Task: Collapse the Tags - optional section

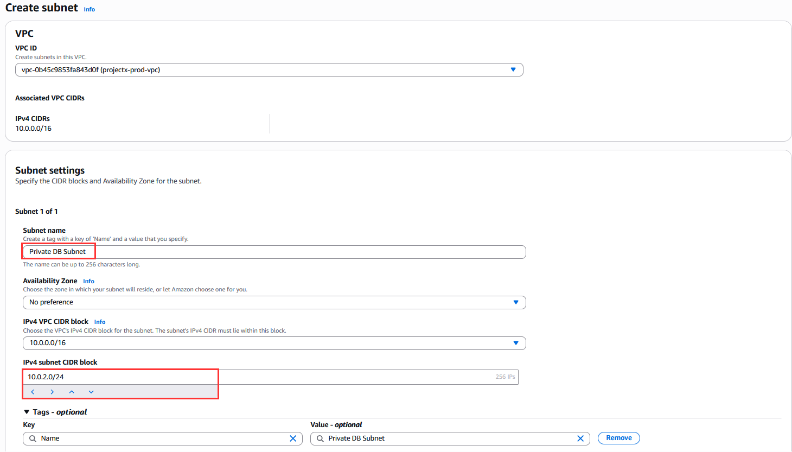Action: point(27,412)
